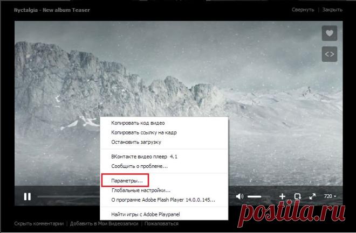Viewport: 356px width, 233px height.
Task: Select 'О программе Adobe Flash Player' entry
Action: pyautogui.click(x=163, y=200)
